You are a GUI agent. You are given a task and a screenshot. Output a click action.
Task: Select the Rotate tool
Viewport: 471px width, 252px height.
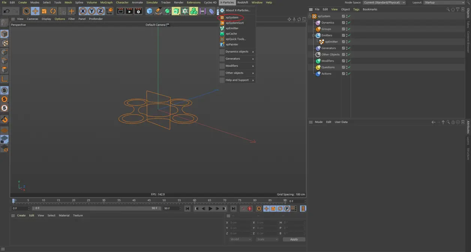pyautogui.click(x=53, y=11)
